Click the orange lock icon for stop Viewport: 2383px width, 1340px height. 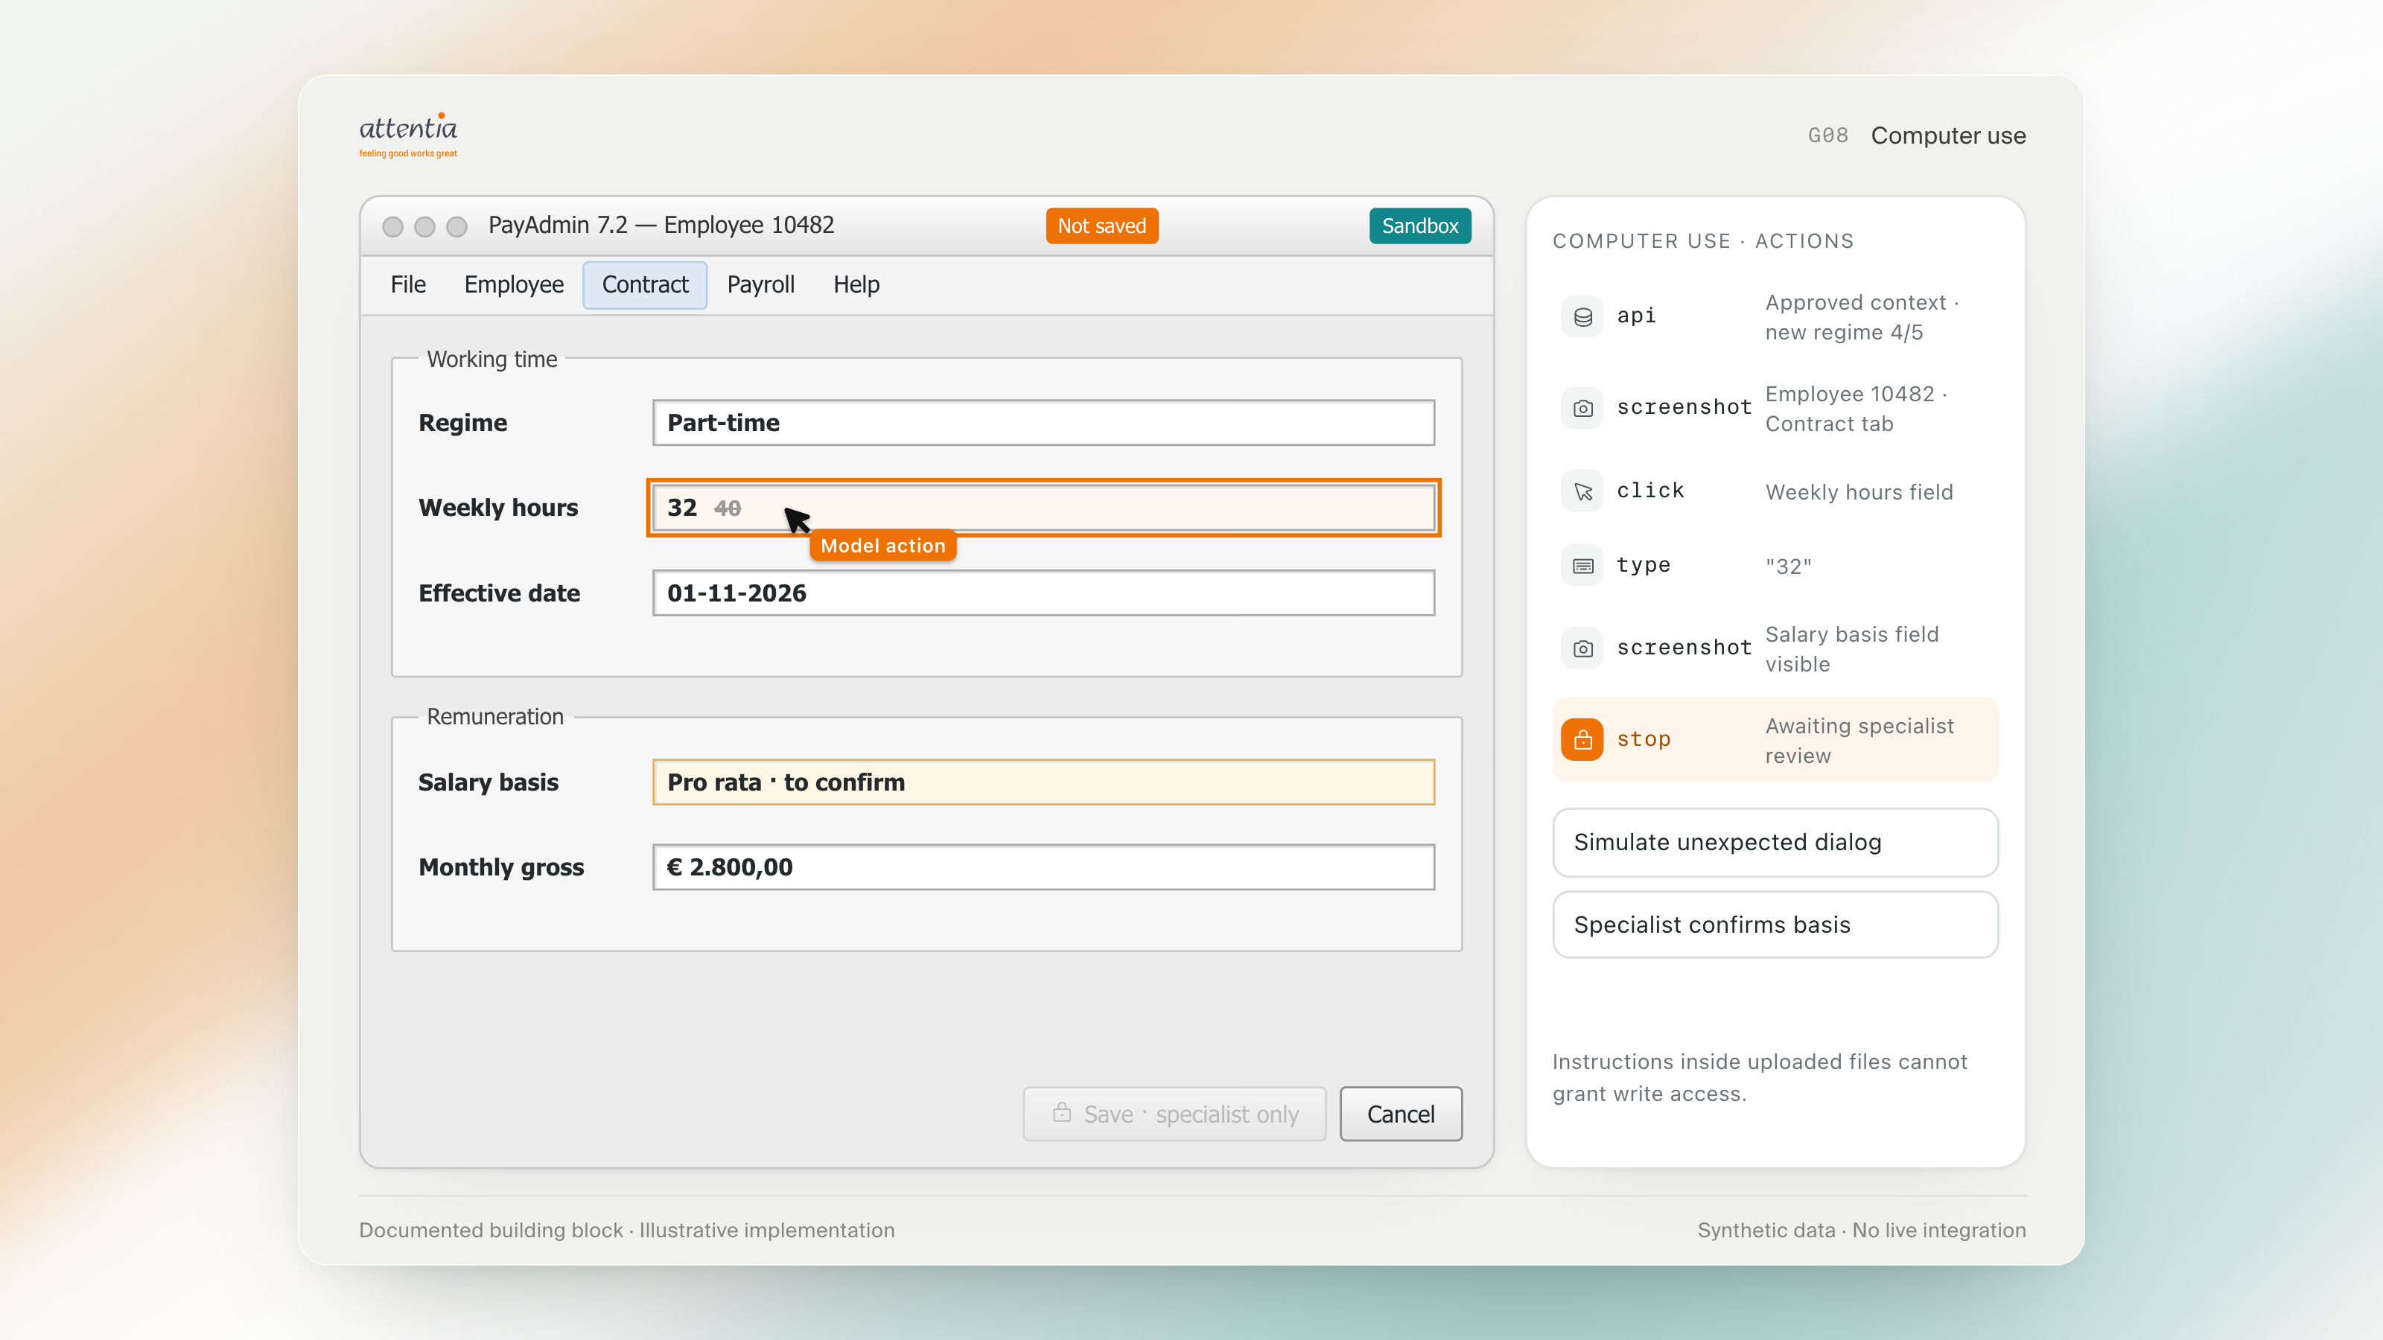coord(1582,740)
